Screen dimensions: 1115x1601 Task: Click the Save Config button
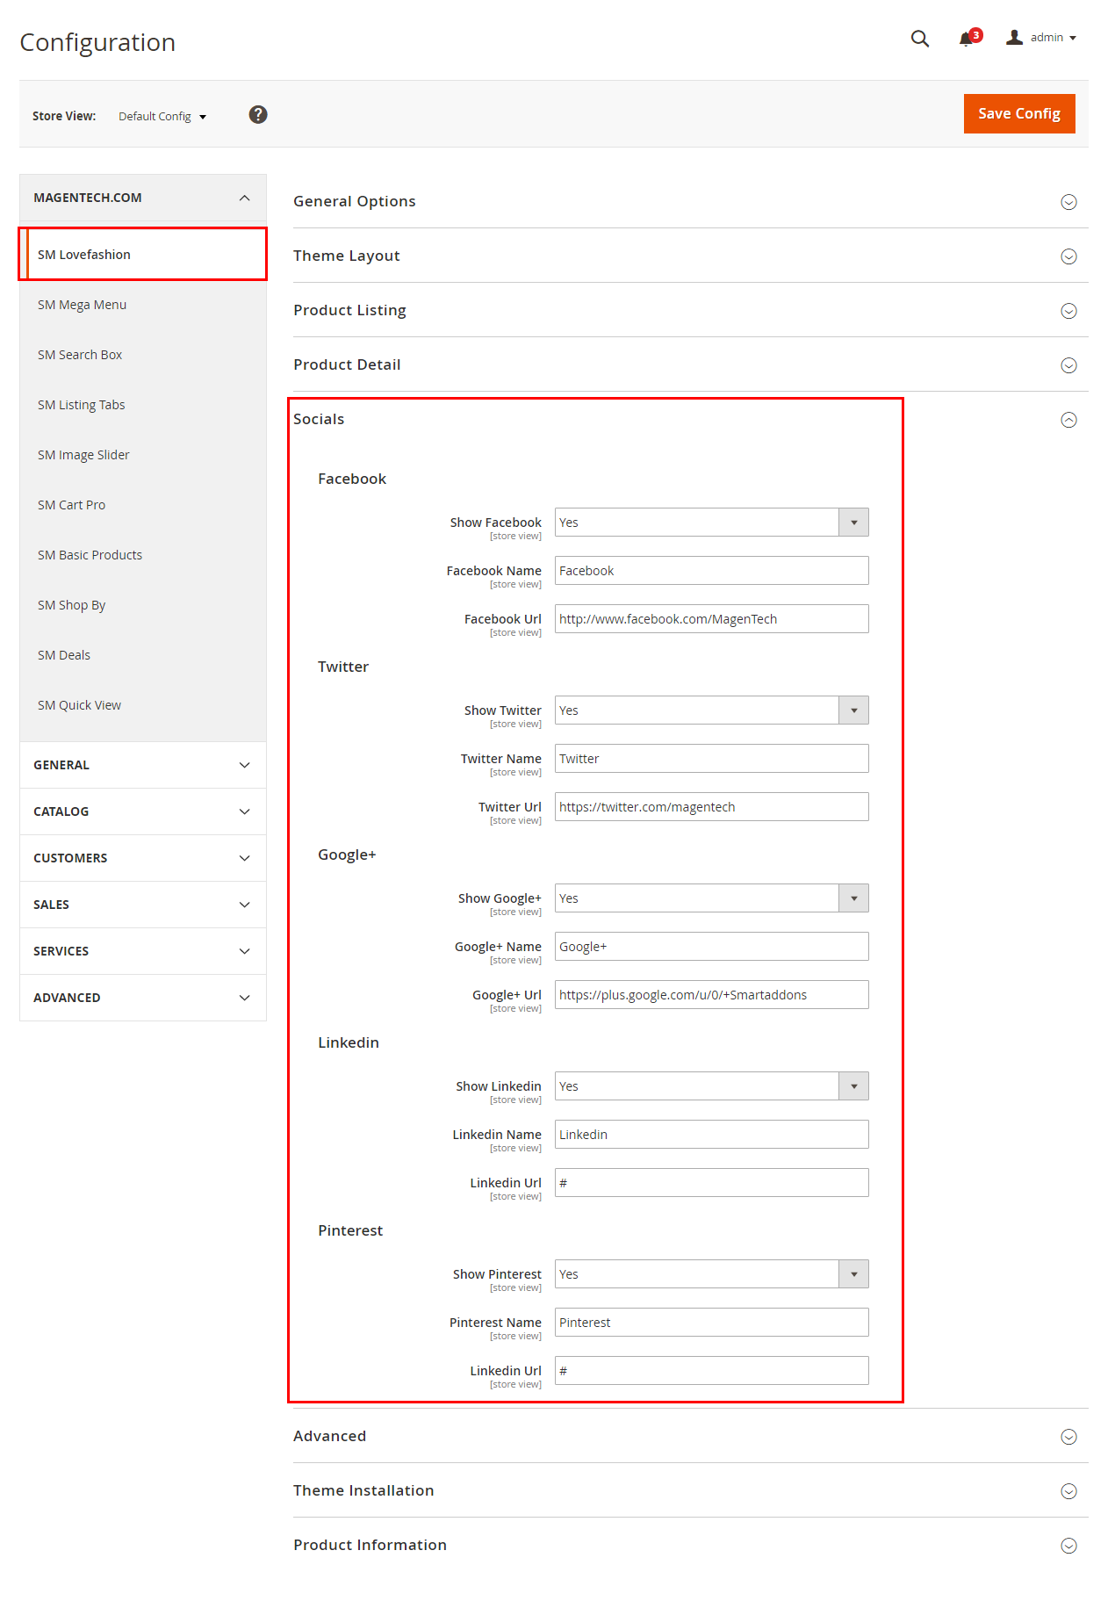1019,113
